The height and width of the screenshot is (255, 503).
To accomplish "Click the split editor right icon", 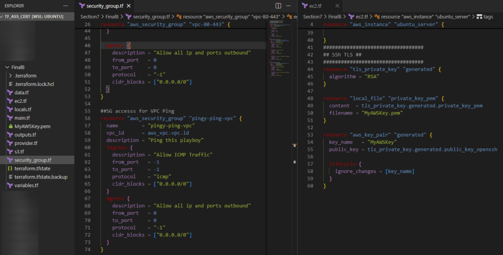I will tap(279, 6).
